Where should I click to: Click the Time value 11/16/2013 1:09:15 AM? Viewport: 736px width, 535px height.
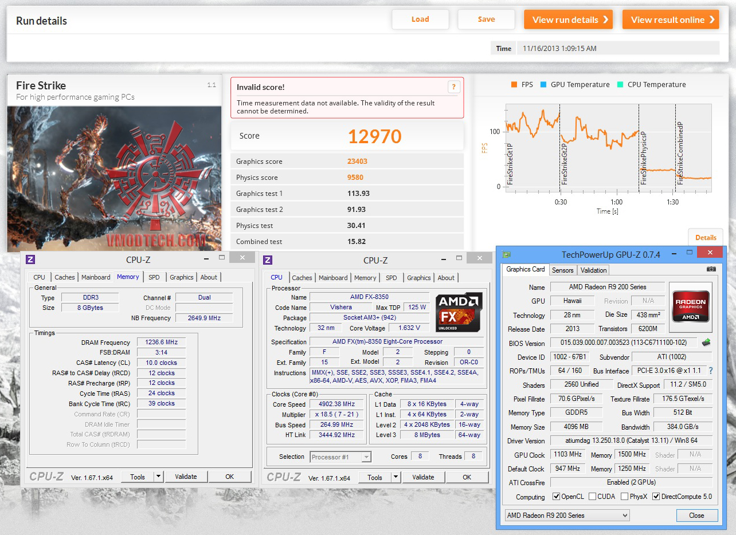click(560, 49)
